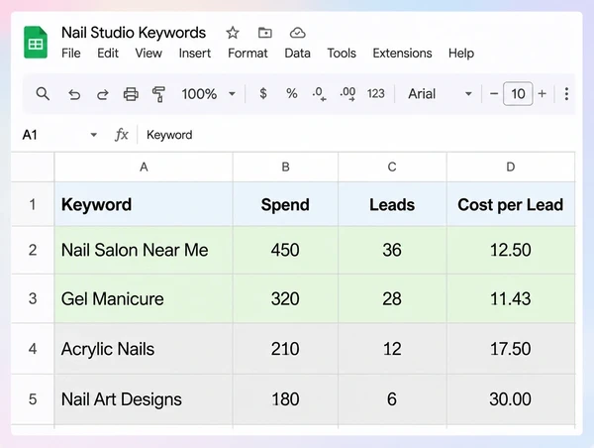Open the Tools menu
The width and height of the screenshot is (594, 448).
point(342,54)
